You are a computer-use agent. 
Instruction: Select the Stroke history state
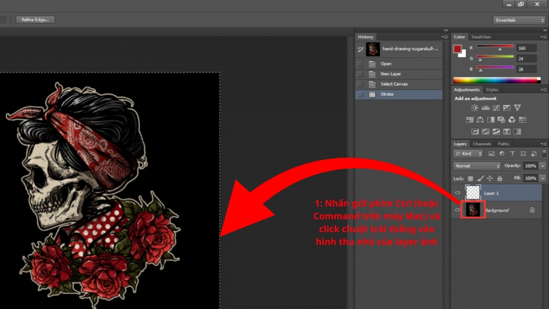399,94
